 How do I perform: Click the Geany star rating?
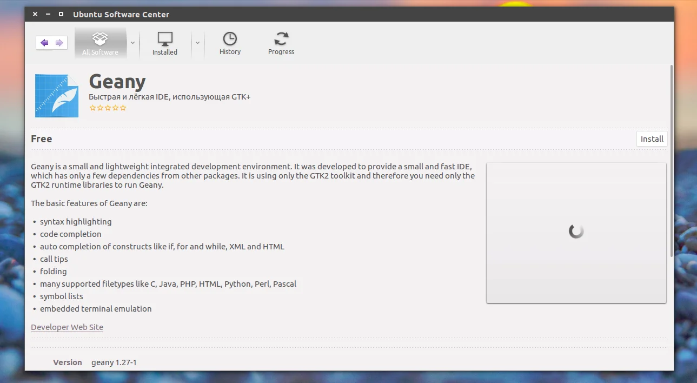(108, 108)
